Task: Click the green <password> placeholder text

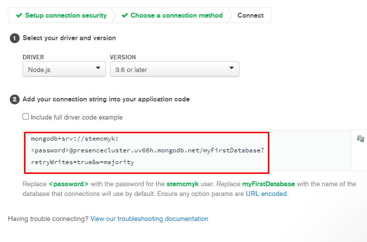Action: (x=69, y=184)
